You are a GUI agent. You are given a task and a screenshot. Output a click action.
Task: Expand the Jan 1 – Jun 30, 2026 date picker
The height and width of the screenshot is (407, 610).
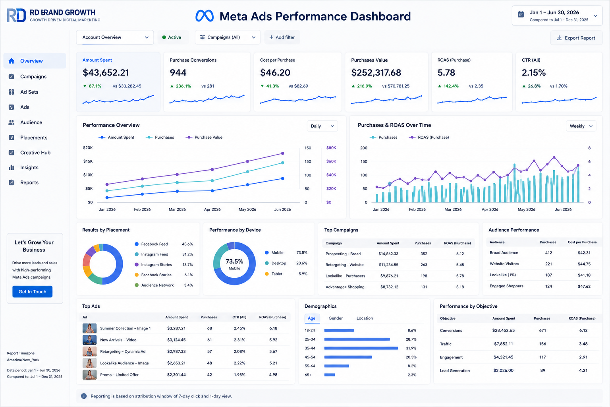click(557, 16)
